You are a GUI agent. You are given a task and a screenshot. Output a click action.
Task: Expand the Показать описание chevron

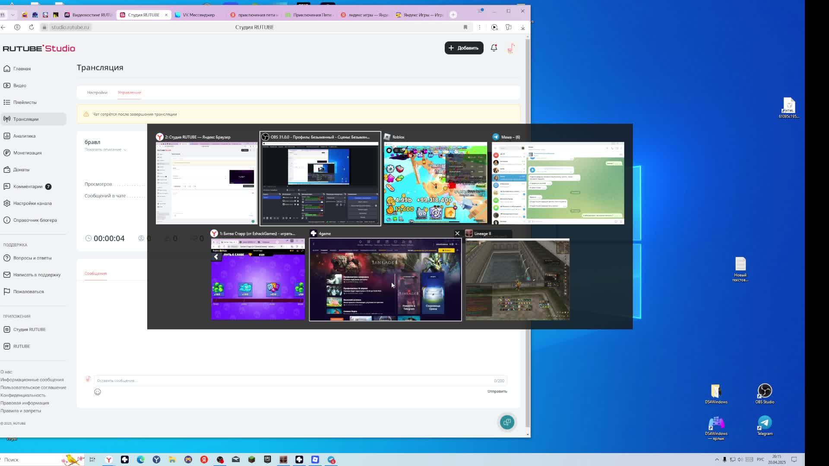pyautogui.click(x=125, y=150)
